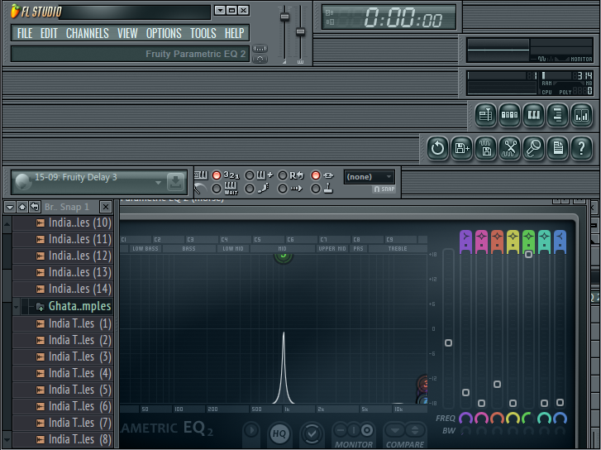Click the purple FREQ knob

click(465, 419)
